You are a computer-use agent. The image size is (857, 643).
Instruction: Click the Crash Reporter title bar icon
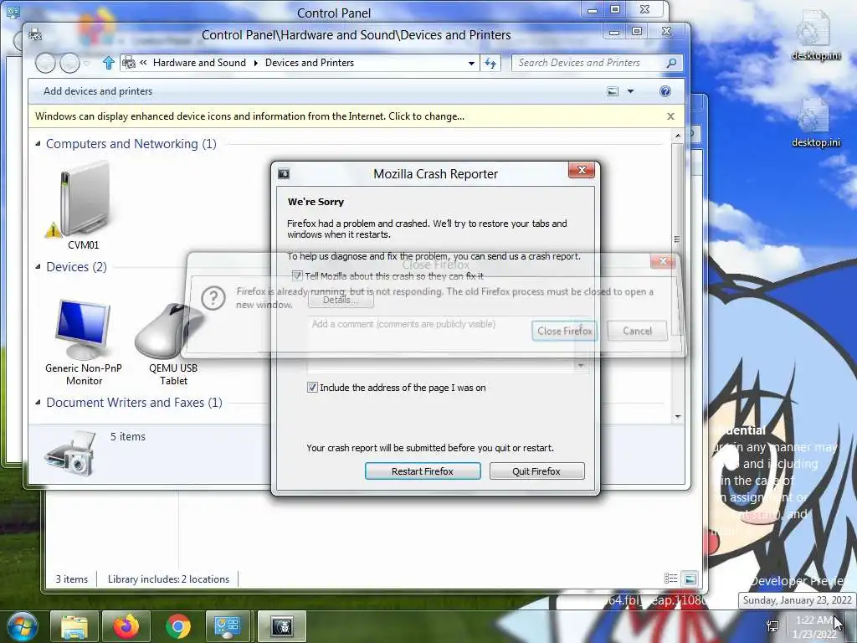[284, 174]
